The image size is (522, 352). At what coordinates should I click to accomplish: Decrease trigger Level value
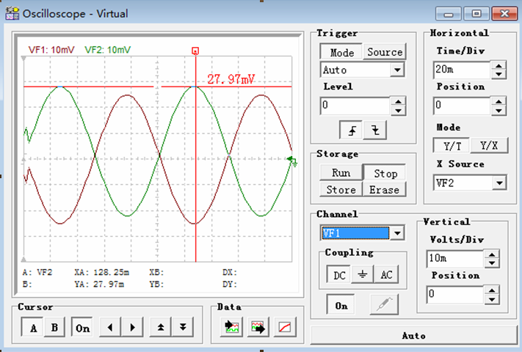pyautogui.click(x=399, y=110)
